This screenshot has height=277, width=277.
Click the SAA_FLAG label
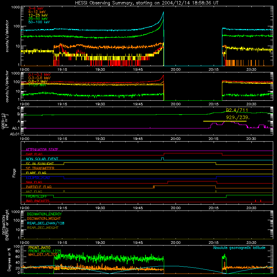pos(34,182)
